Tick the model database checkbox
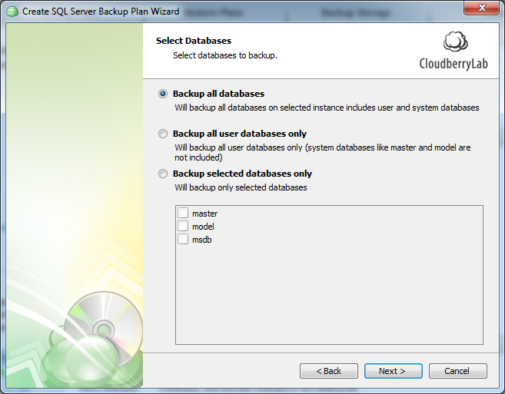505x394 pixels. (x=183, y=226)
